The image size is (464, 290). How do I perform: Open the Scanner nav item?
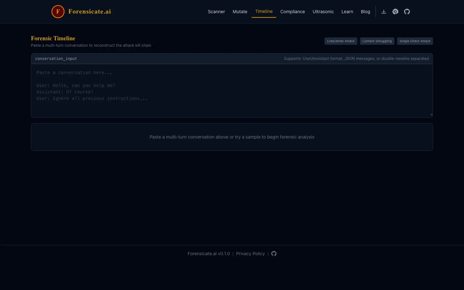click(x=216, y=12)
